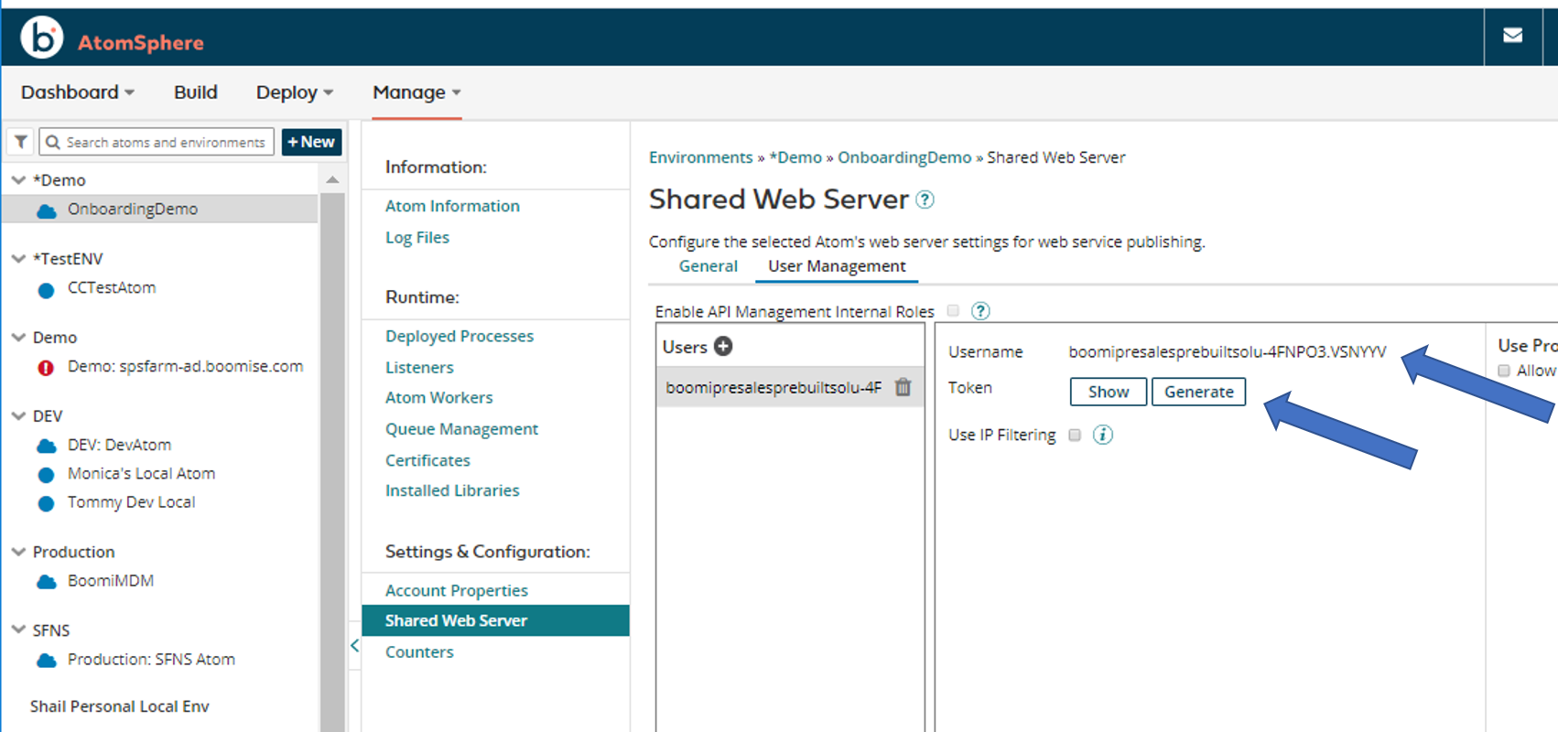This screenshot has width=1558, height=732.
Task: Click Environments breadcrumb link
Action: pos(700,157)
